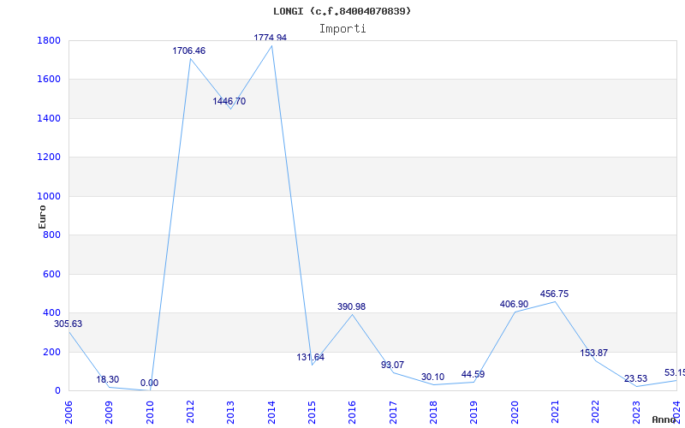Click the 2009 x-axis year label
The image size is (685, 428).
[x=110, y=413]
